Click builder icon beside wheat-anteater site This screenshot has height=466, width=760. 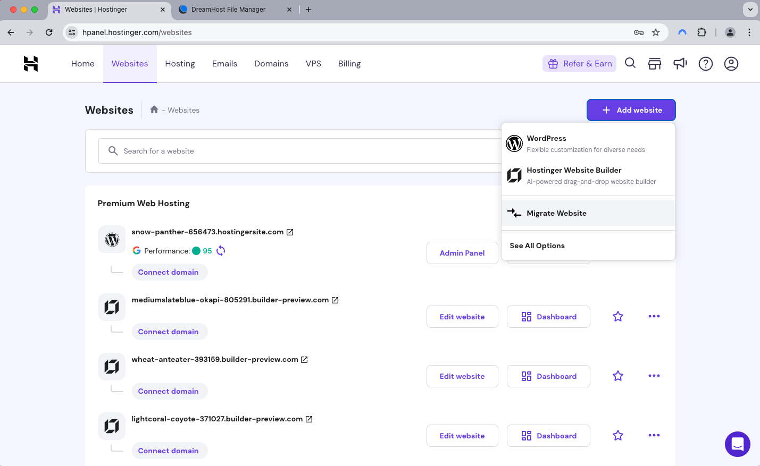point(112,367)
